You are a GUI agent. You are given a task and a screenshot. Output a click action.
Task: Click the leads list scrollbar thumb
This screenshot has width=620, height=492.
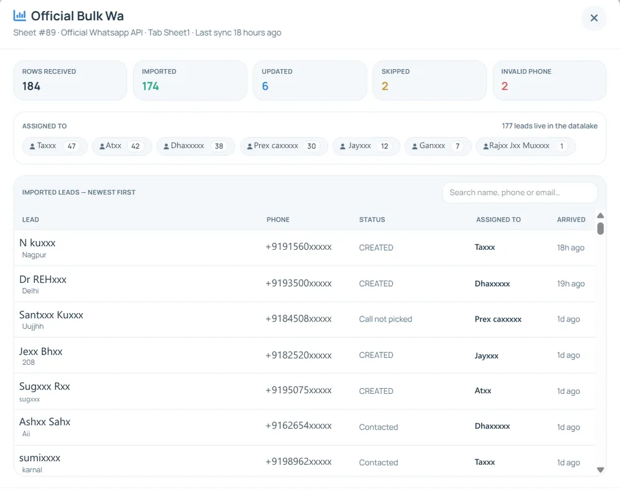[x=600, y=229]
